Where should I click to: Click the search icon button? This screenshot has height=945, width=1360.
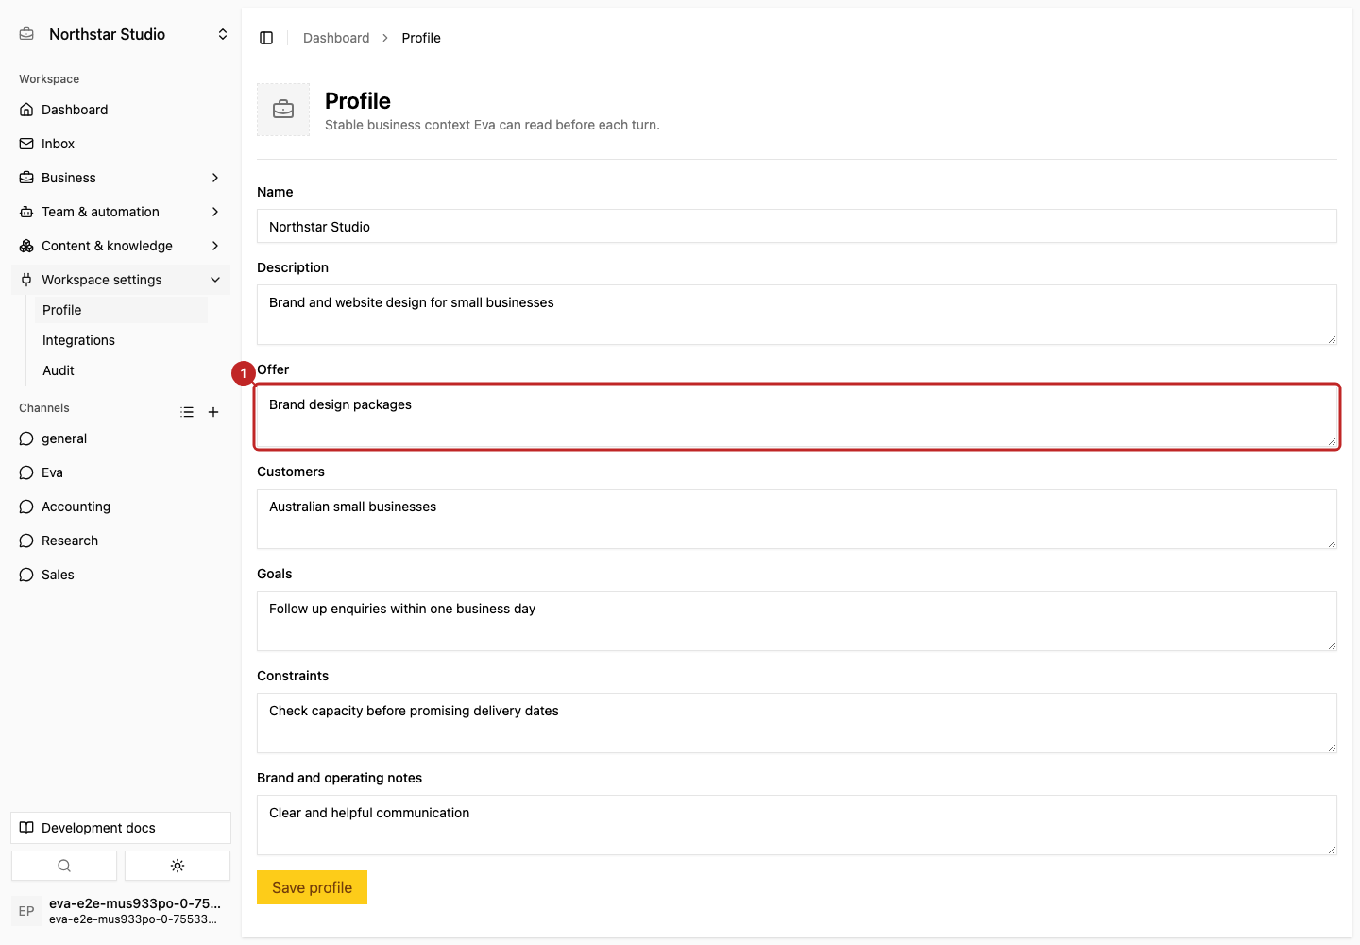(64, 866)
